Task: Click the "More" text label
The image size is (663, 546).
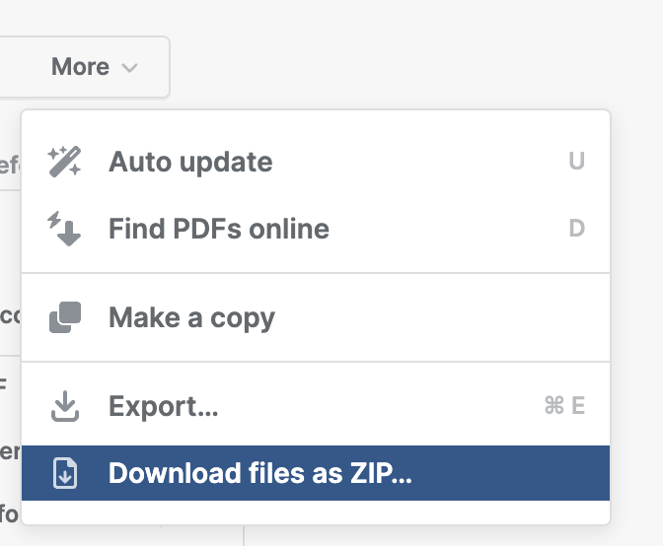Action: pos(80,67)
